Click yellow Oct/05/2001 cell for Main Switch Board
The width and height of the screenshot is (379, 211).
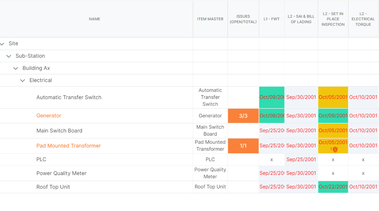(x=333, y=131)
